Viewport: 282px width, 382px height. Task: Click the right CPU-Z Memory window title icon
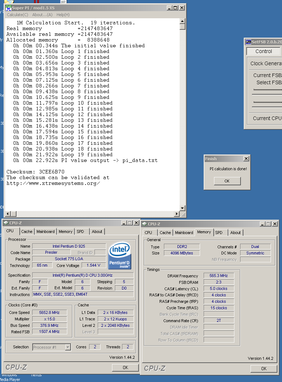pyautogui.click(x=145, y=224)
